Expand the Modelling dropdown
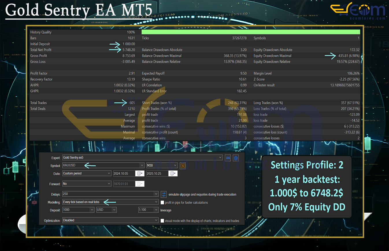 tap(156, 202)
